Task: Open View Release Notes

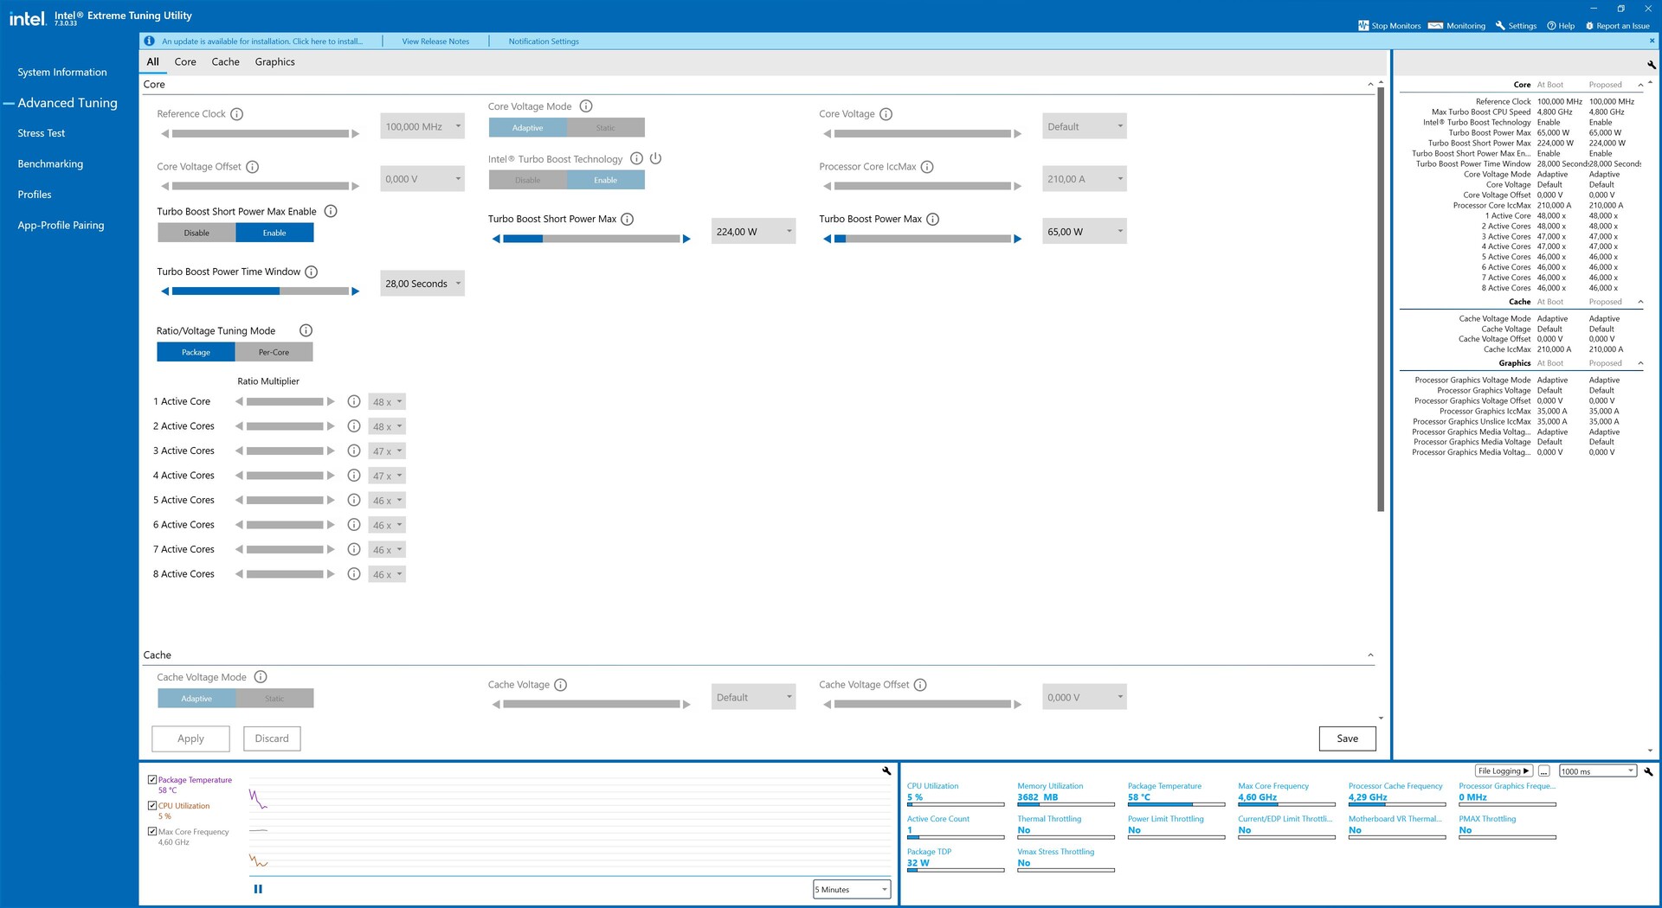Action: pos(435,42)
